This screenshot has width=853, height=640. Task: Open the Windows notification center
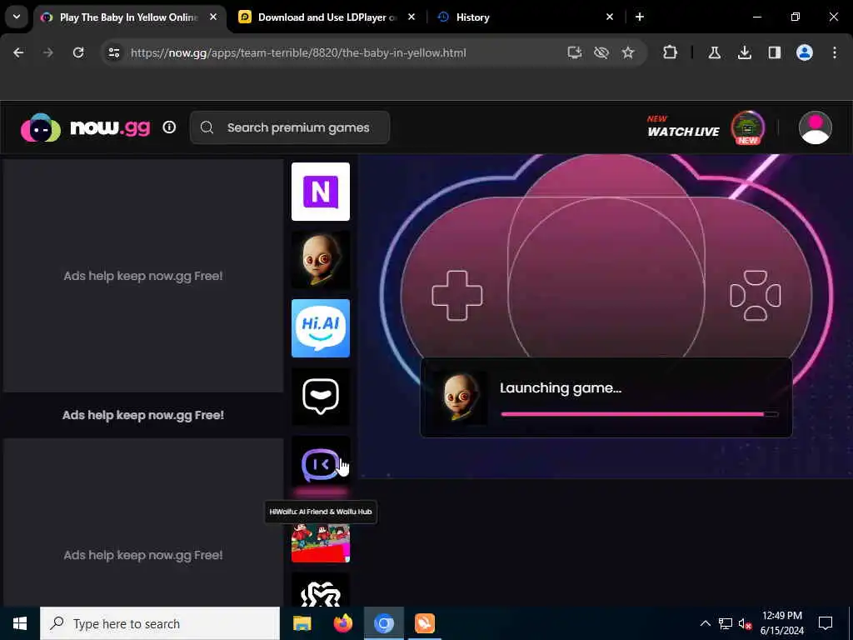pos(826,623)
